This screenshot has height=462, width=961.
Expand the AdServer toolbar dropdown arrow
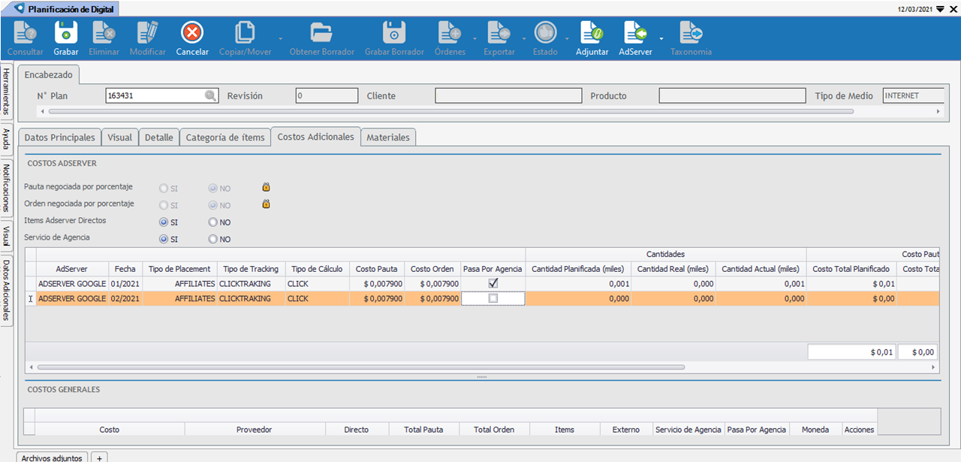coord(661,38)
